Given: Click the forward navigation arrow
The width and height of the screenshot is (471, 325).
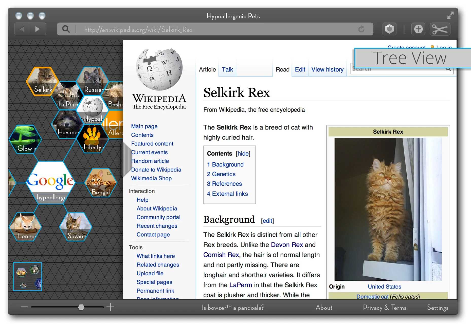Looking at the screenshot, I should [x=38, y=29].
